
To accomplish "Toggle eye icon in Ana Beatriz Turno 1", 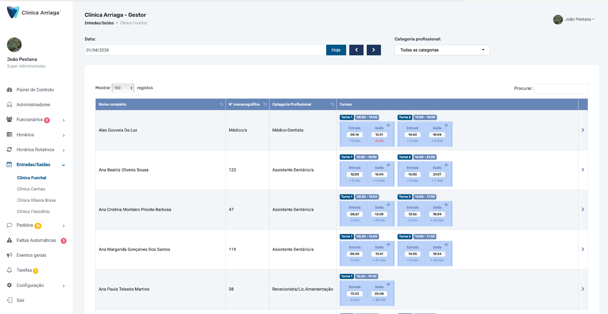I will 388,165.
